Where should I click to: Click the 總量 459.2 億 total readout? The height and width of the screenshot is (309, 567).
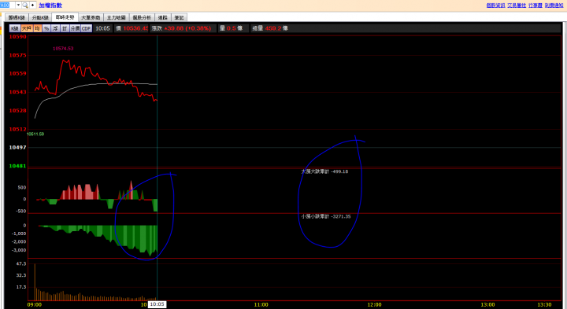pos(270,28)
